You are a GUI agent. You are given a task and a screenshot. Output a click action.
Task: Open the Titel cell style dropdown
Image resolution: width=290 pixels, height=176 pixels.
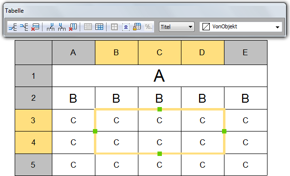click(177, 27)
